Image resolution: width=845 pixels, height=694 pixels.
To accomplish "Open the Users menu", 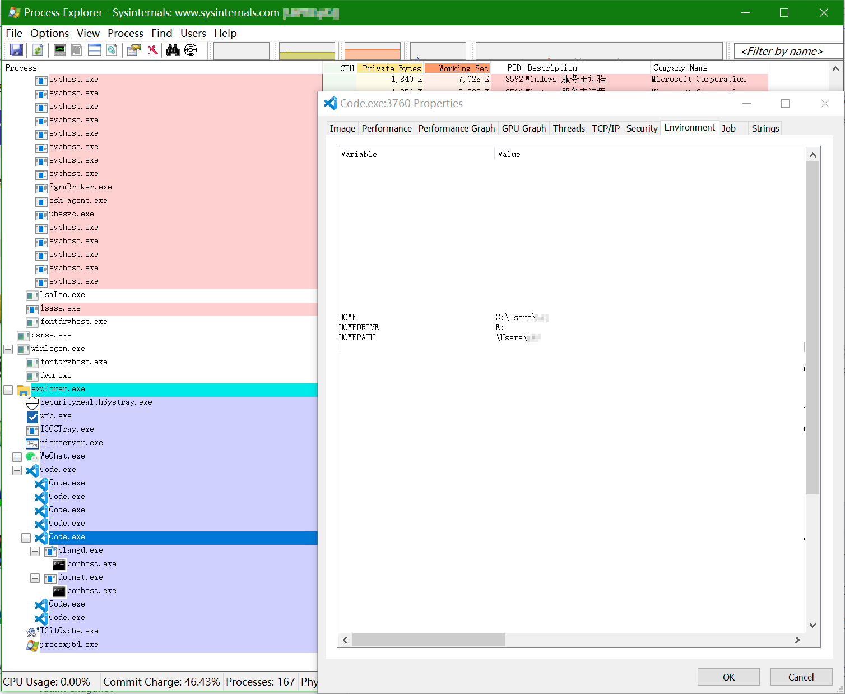I will pyautogui.click(x=193, y=33).
